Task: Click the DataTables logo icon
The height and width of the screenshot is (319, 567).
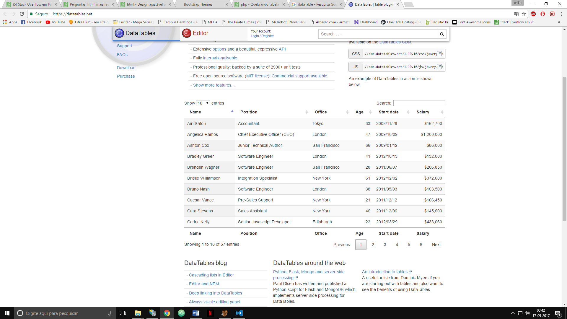Action: (119, 33)
